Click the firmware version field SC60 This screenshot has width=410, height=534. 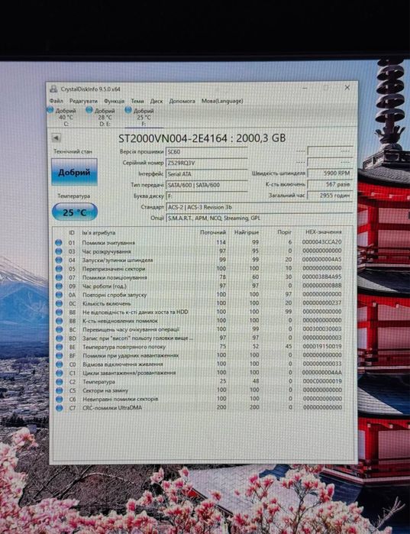(x=207, y=151)
